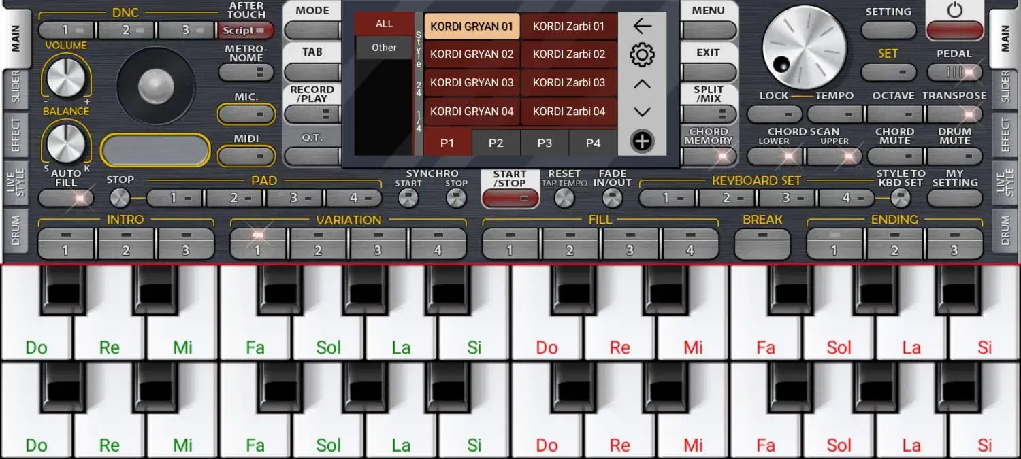Click the red power button
The image size is (1021, 459).
pyautogui.click(x=955, y=31)
